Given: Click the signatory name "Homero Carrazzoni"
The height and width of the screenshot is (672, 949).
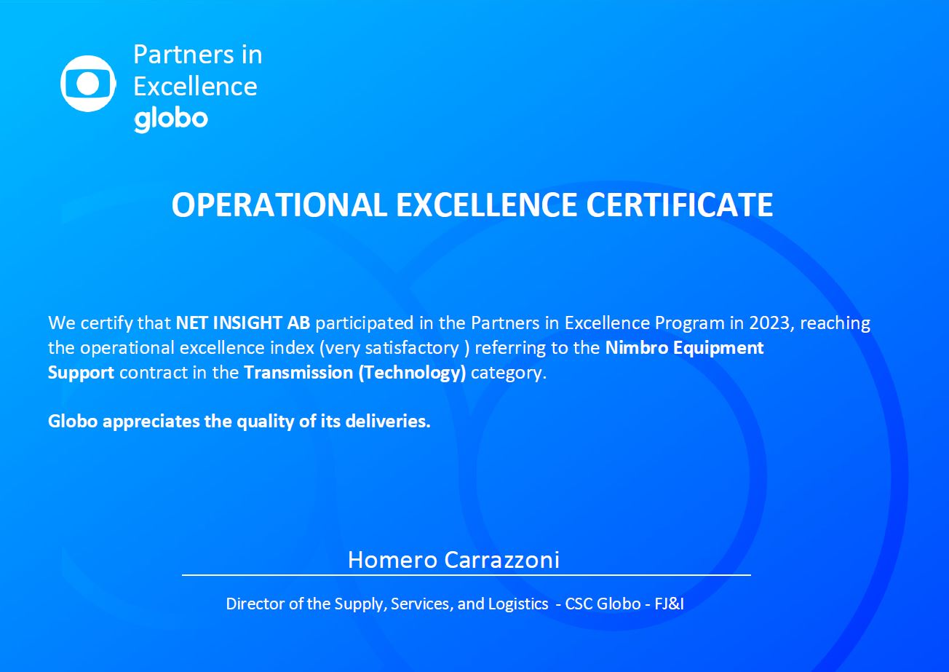Looking at the screenshot, I should [453, 559].
